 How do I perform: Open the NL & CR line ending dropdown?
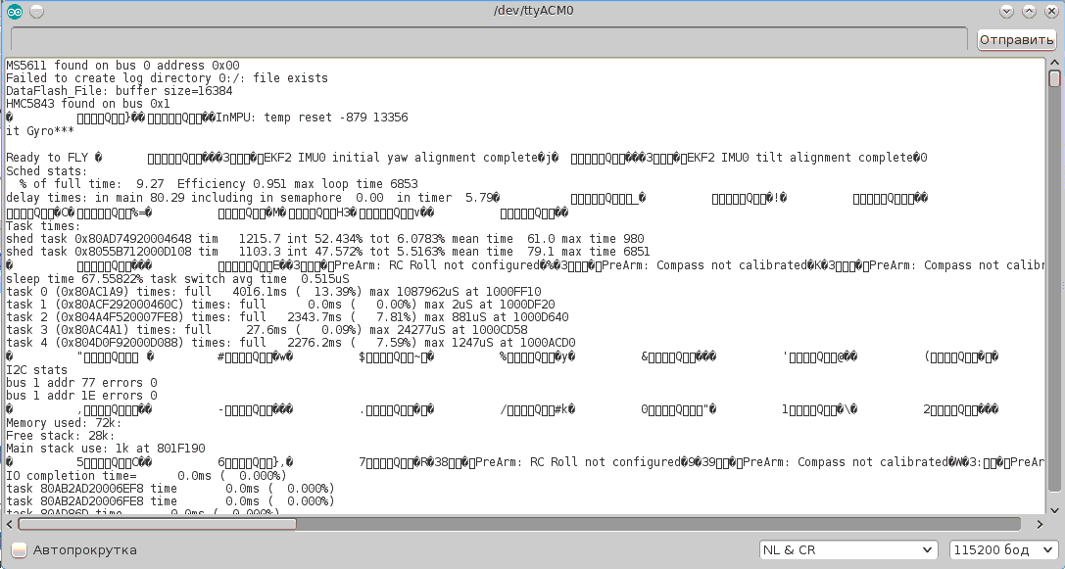(847, 550)
